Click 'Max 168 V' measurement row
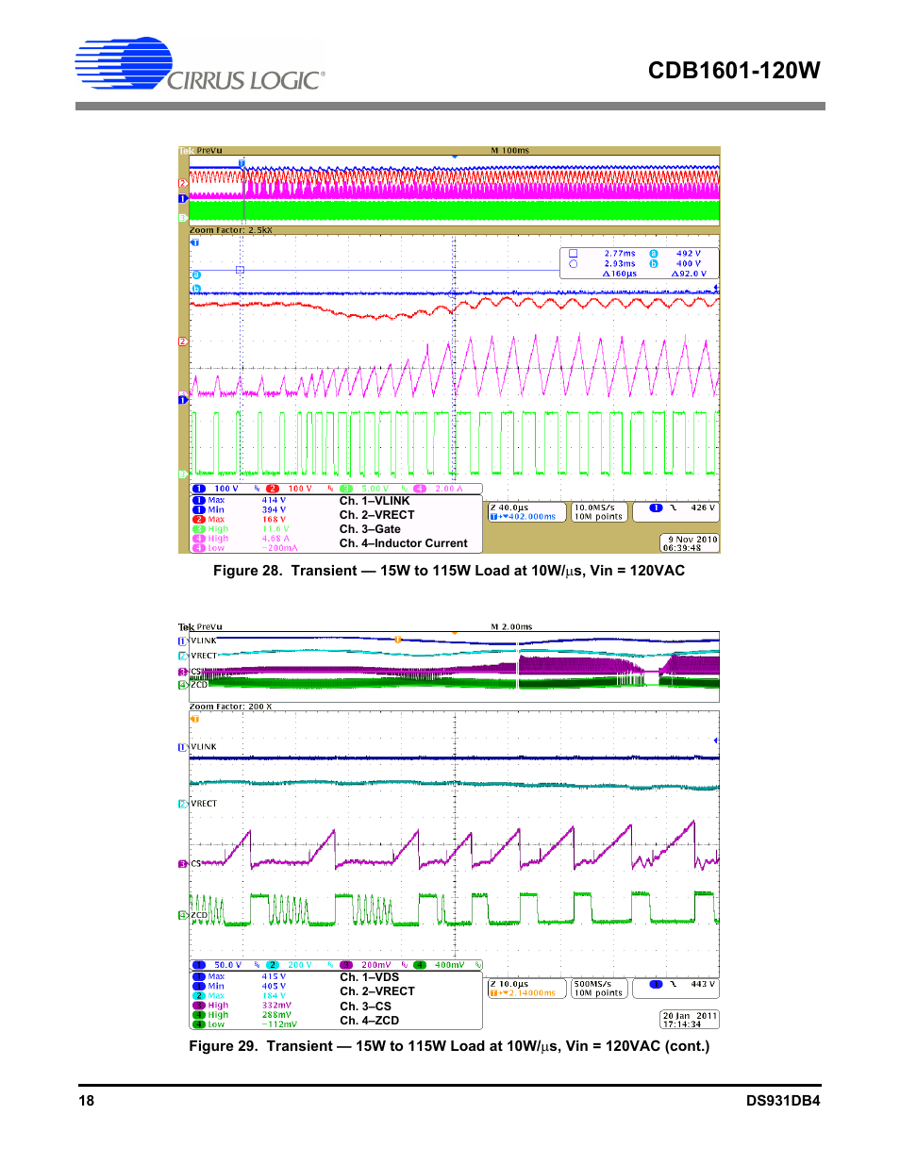This screenshot has height=1165, width=900. tap(241, 520)
